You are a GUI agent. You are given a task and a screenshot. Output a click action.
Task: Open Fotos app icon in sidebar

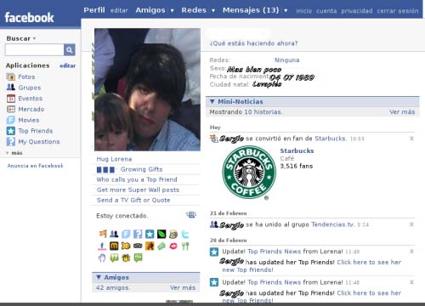pos(11,76)
